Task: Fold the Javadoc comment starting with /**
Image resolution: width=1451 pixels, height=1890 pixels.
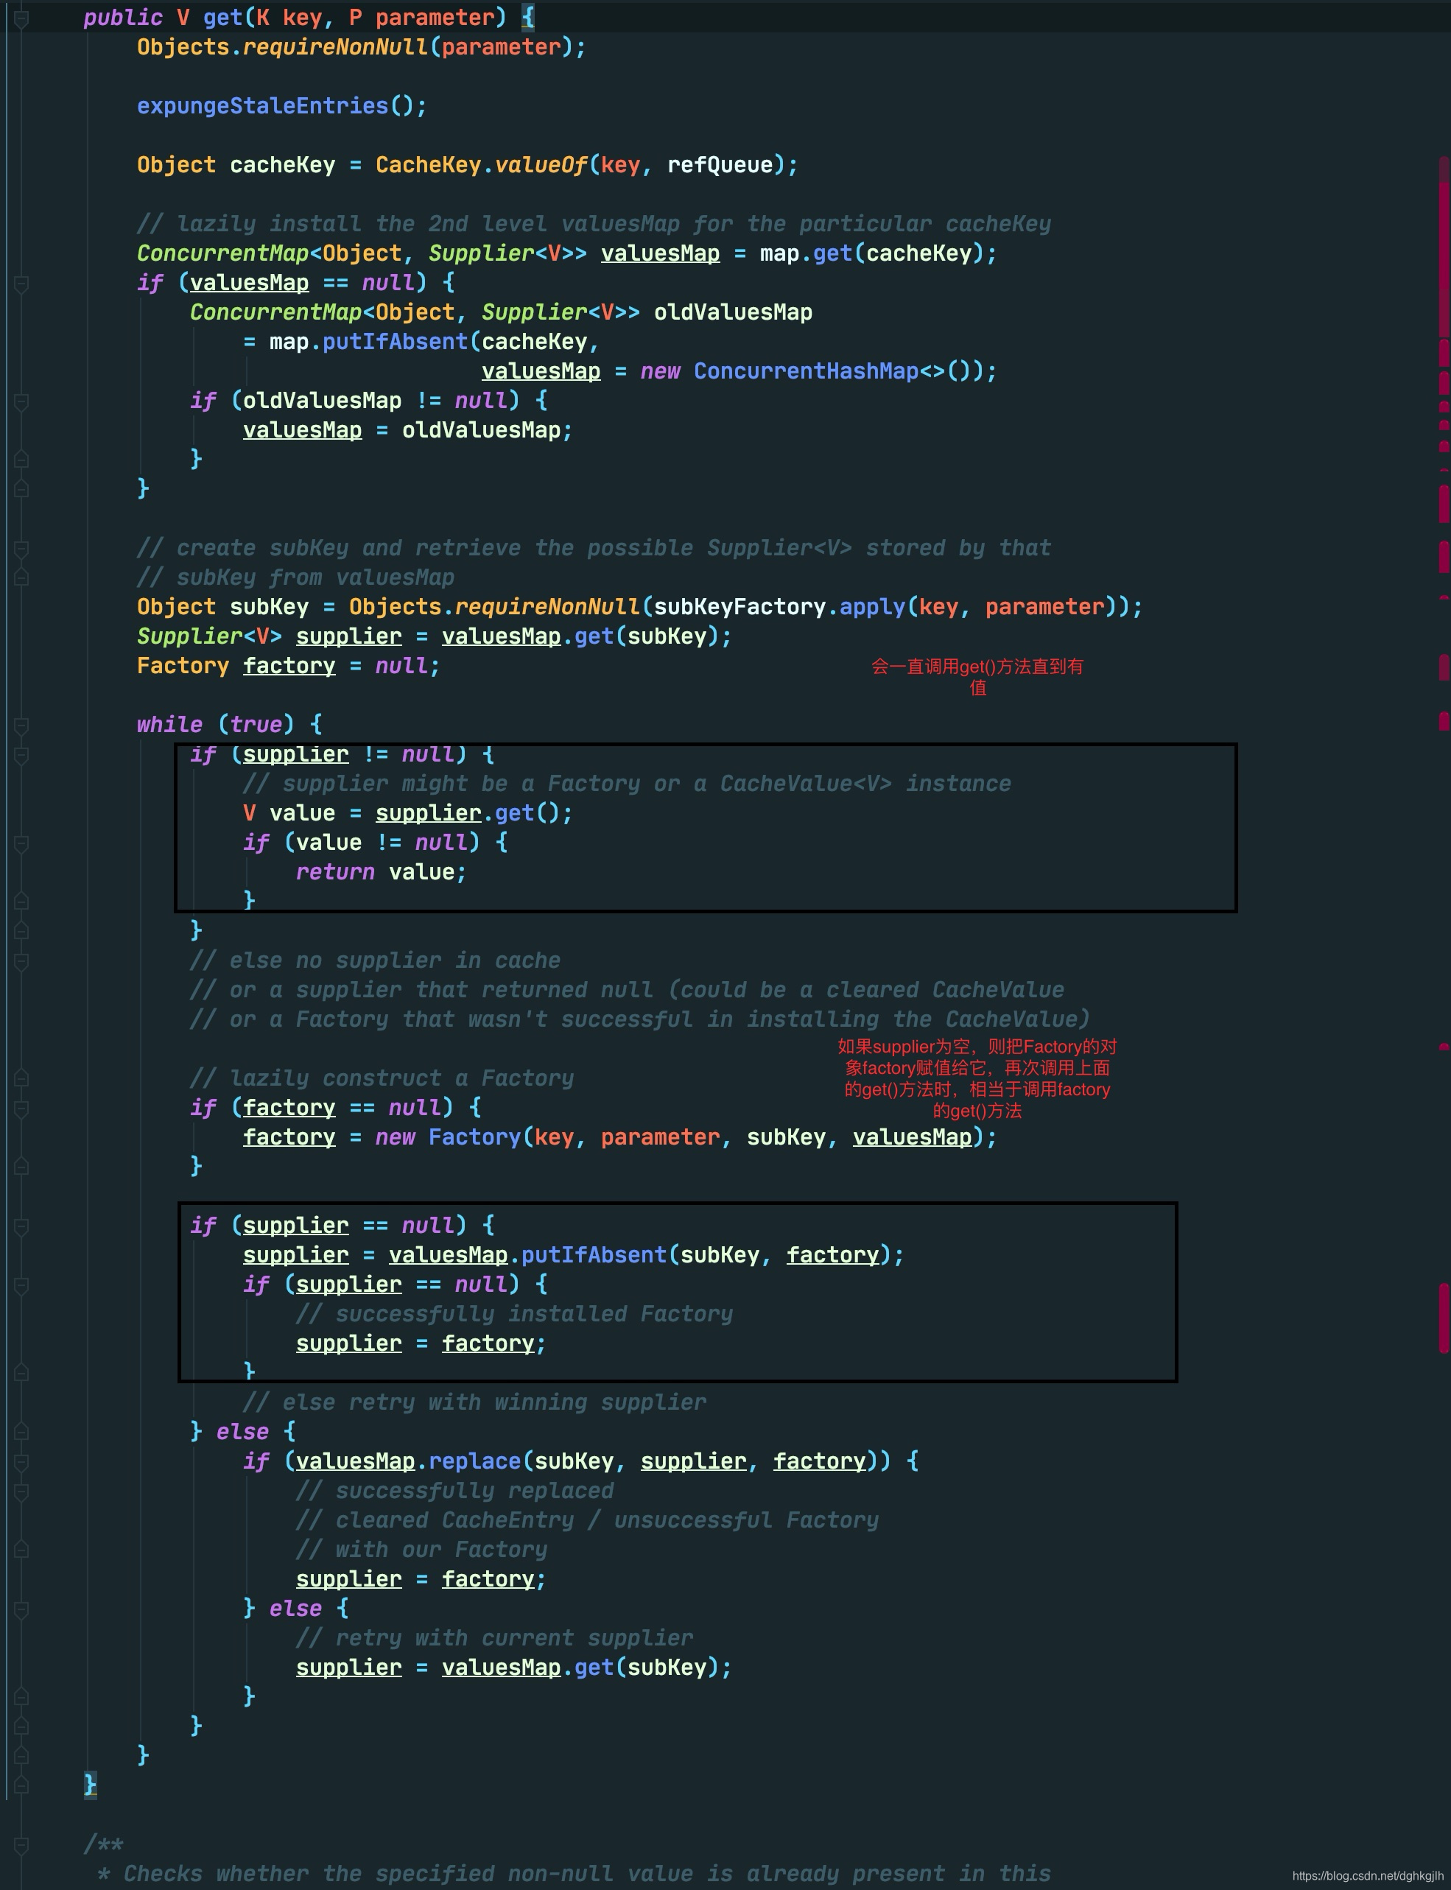Action: 21,1845
